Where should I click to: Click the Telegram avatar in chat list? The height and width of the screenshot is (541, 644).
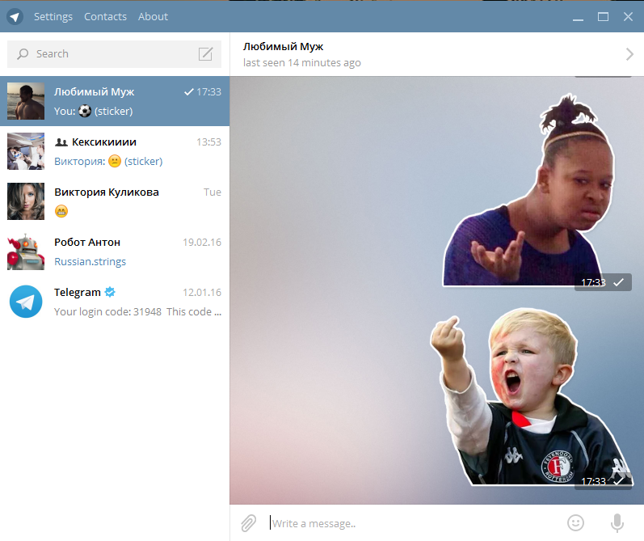click(26, 302)
